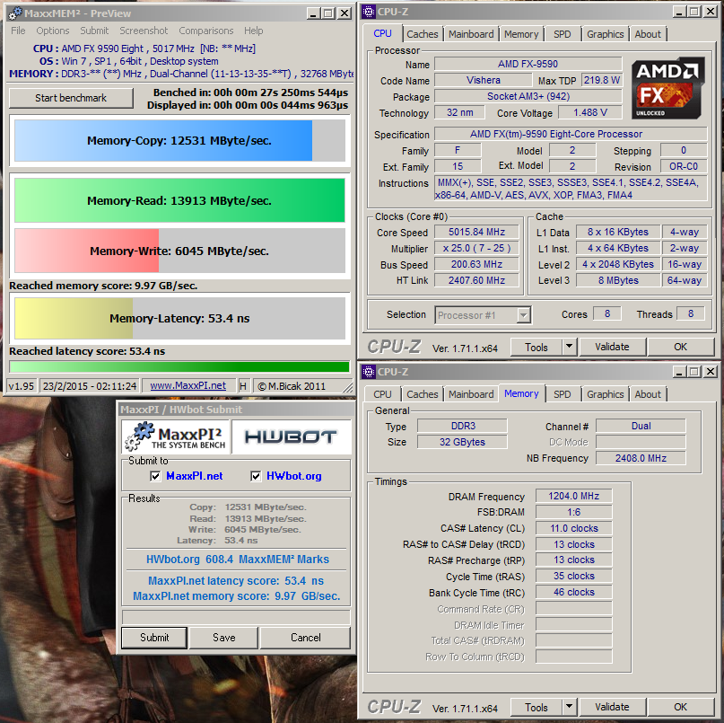
Task: Click Validate button in bottom CPU-Z
Action: 612,707
